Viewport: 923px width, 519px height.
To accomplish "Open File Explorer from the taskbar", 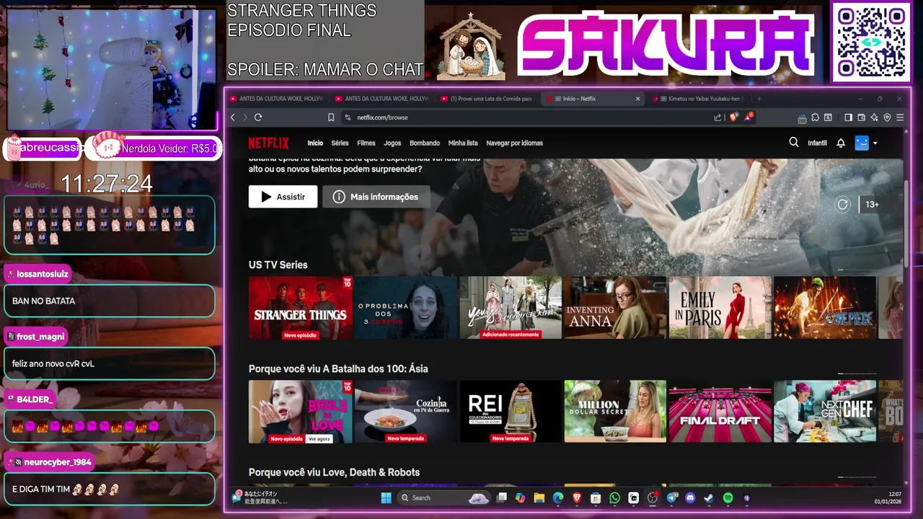I will tap(539, 497).
